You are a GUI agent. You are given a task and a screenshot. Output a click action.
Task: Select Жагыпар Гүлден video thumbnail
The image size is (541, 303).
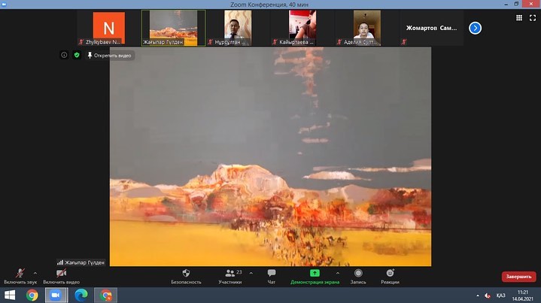click(174, 28)
